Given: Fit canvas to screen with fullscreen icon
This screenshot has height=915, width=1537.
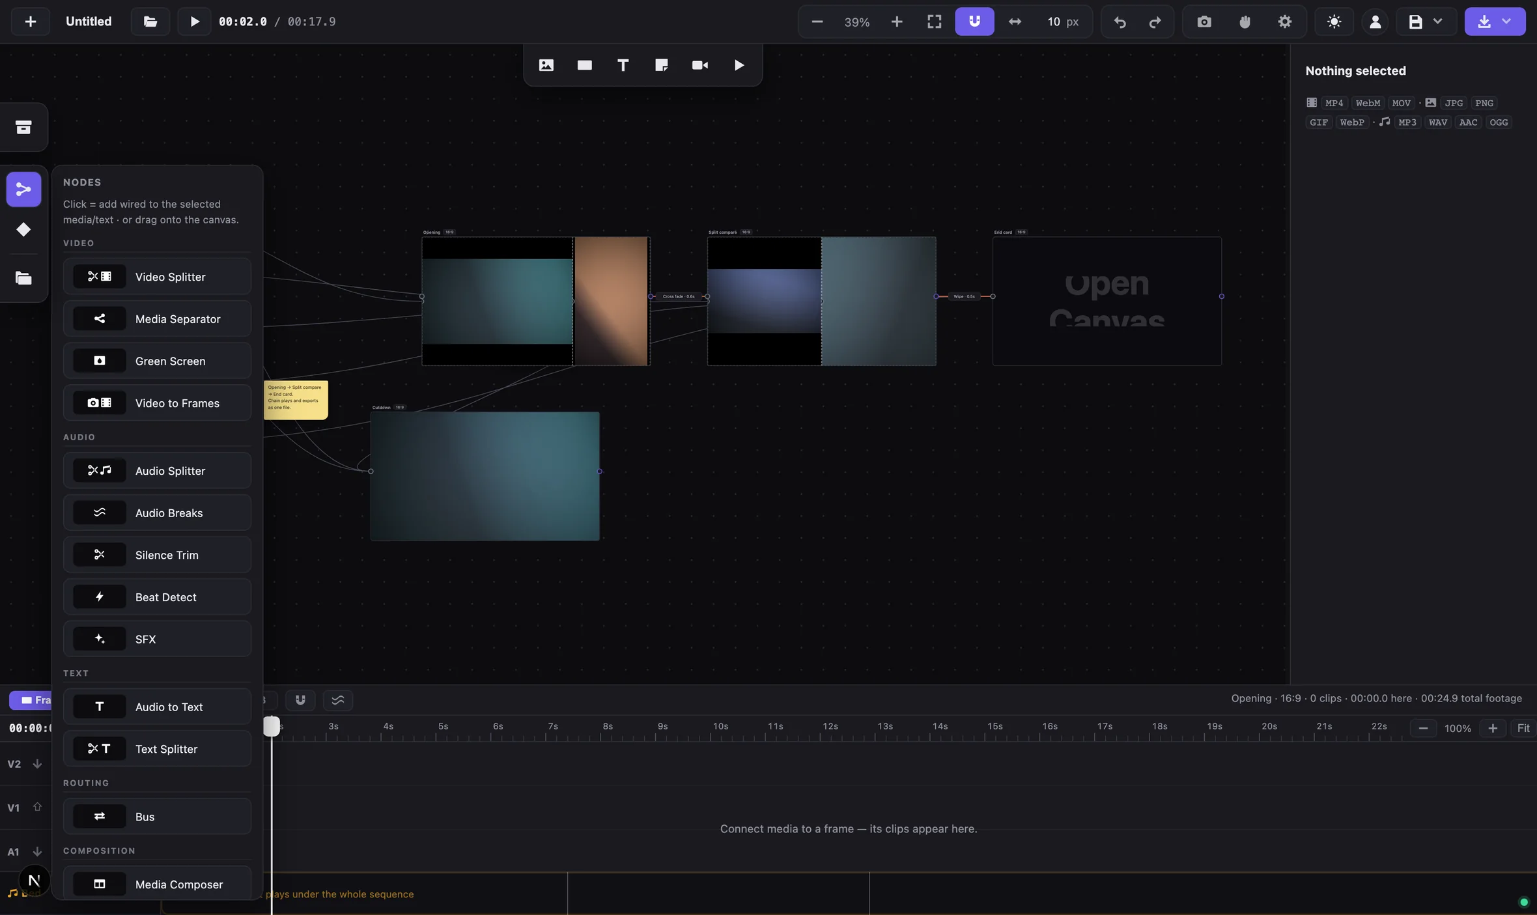Looking at the screenshot, I should (935, 21).
